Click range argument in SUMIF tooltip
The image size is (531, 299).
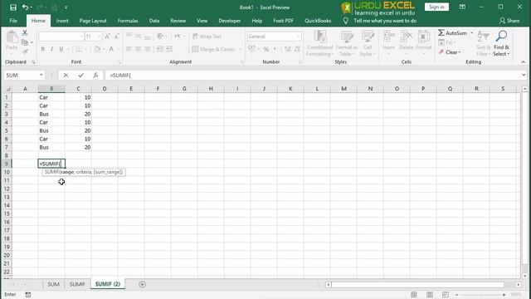coord(67,172)
